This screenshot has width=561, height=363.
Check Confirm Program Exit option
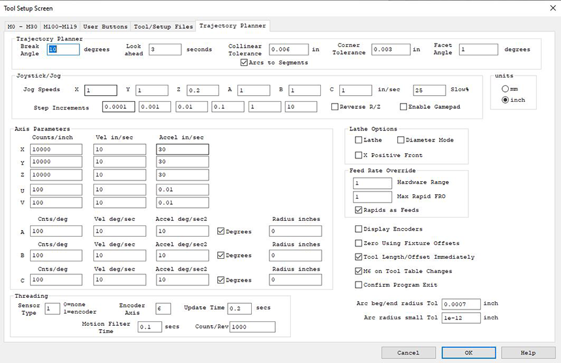(358, 285)
